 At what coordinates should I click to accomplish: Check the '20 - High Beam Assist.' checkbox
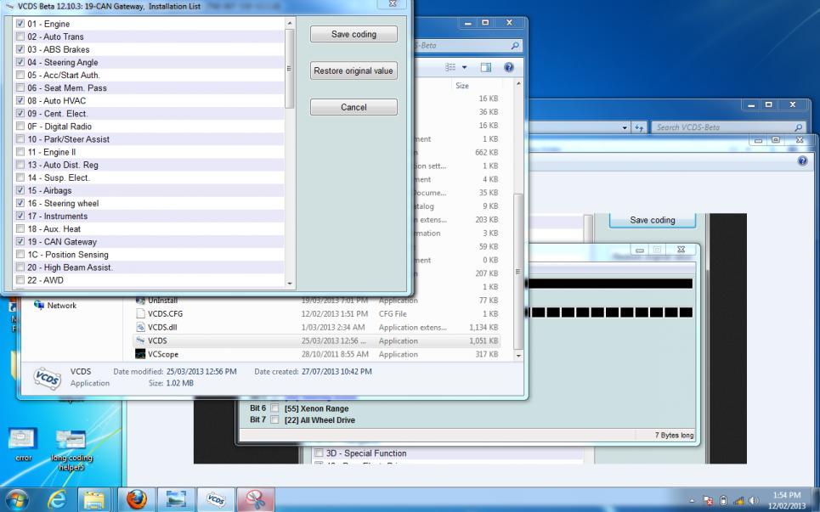pyautogui.click(x=20, y=267)
